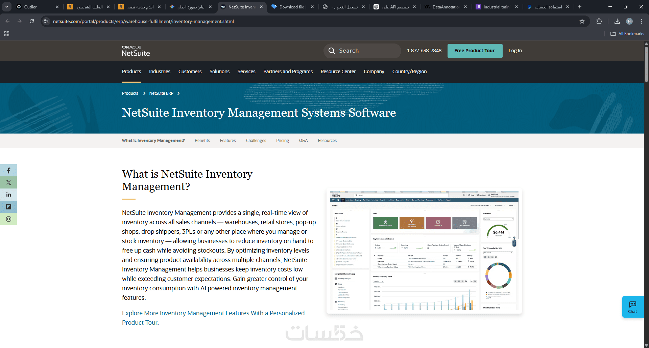Open a new browser tab
The image size is (649, 348).
pos(580,7)
